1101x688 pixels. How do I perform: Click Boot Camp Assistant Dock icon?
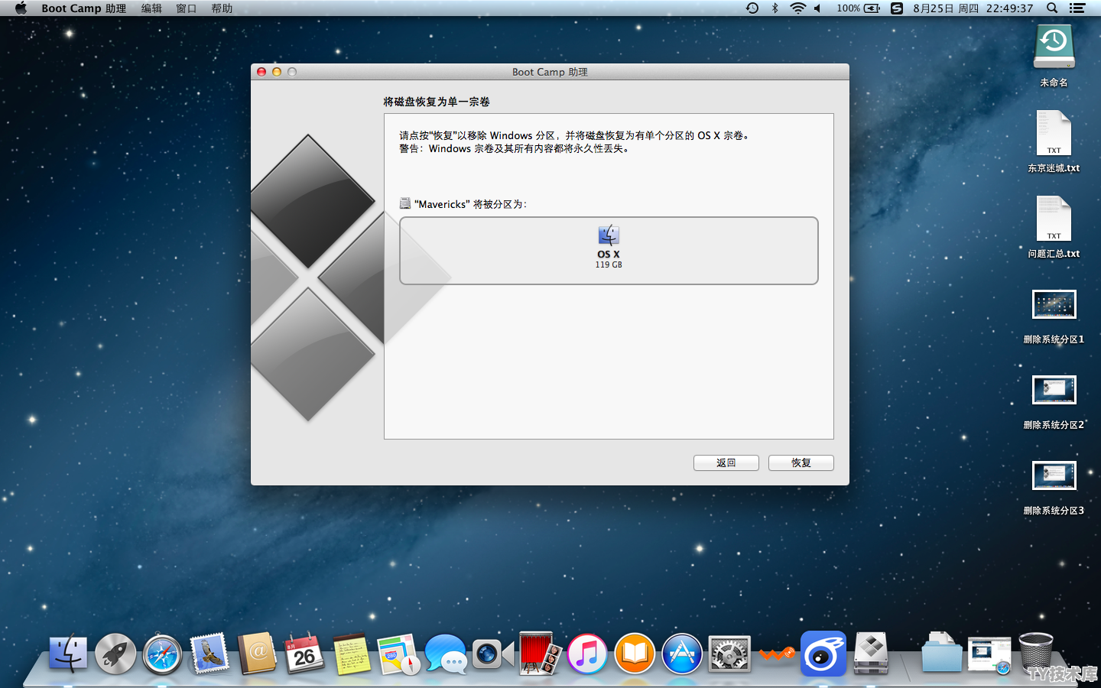click(x=871, y=654)
